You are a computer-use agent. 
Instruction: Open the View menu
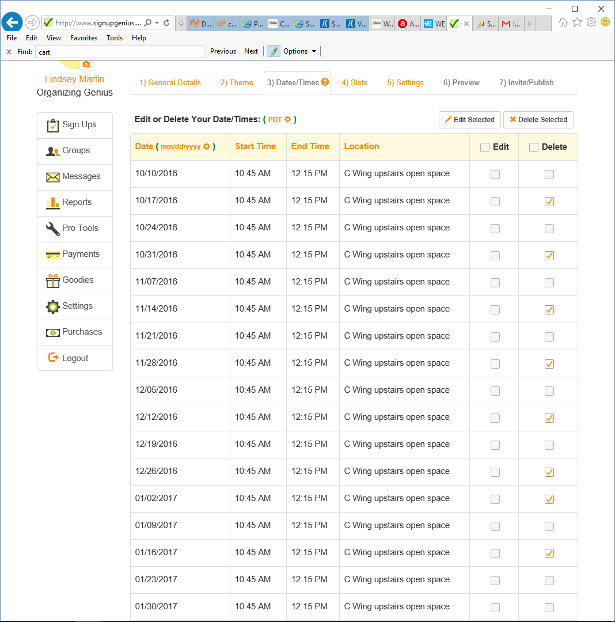click(x=54, y=37)
